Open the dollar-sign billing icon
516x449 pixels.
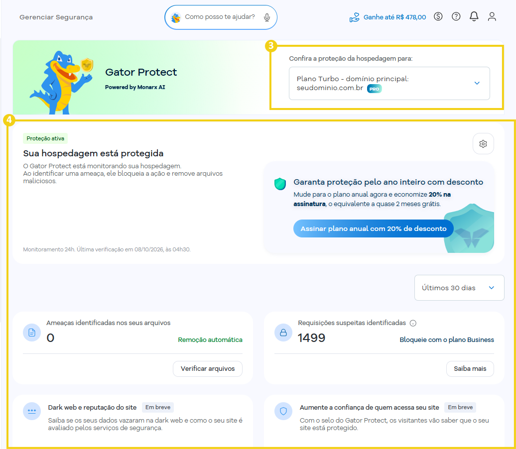tap(438, 16)
